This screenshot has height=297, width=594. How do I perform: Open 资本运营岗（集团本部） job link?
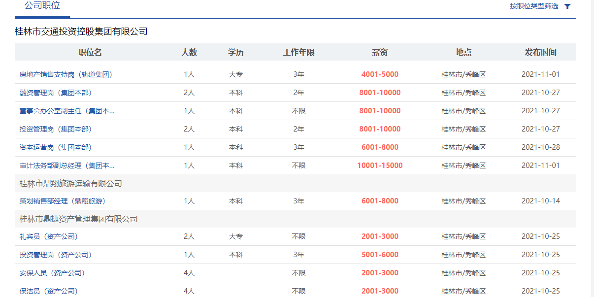56,147
